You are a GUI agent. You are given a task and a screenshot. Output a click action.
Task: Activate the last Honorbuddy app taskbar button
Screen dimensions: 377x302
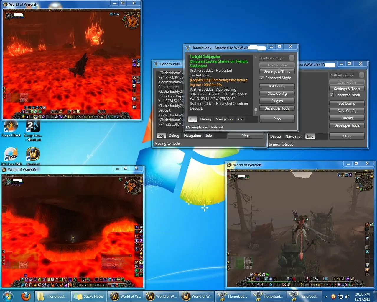tap(305, 296)
